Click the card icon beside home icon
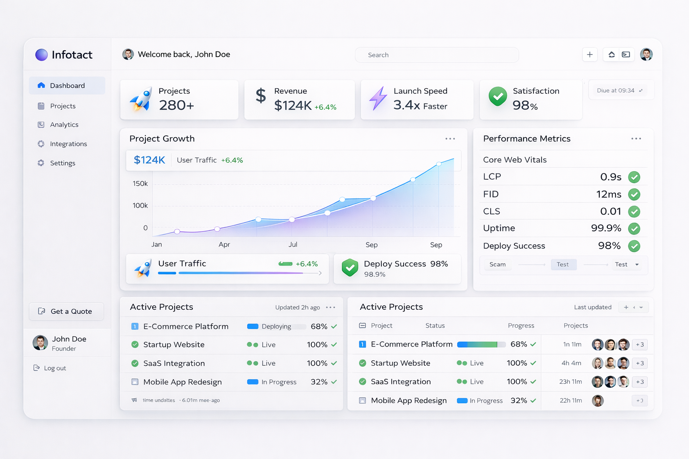 (x=626, y=55)
